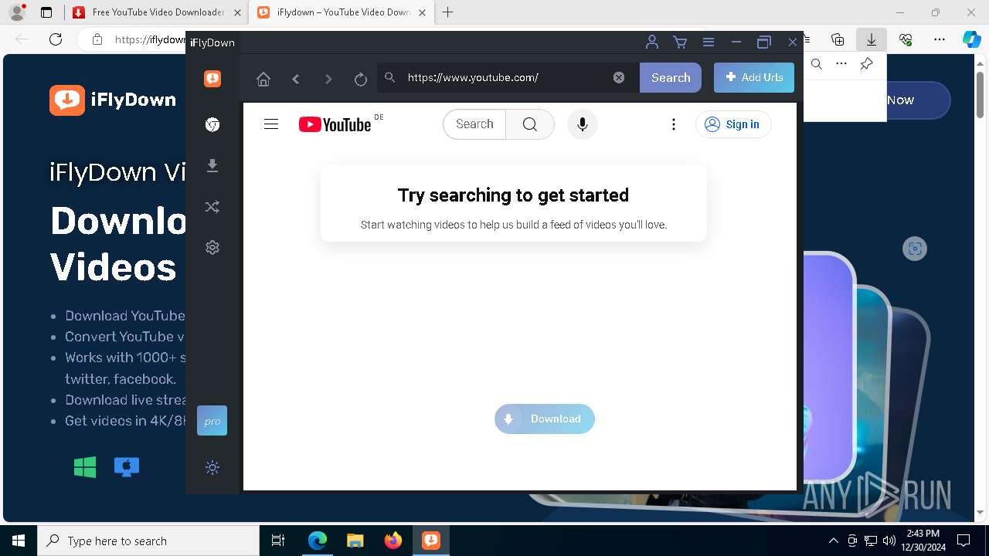
Task: Click the Add Urls button
Action: pos(754,77)
